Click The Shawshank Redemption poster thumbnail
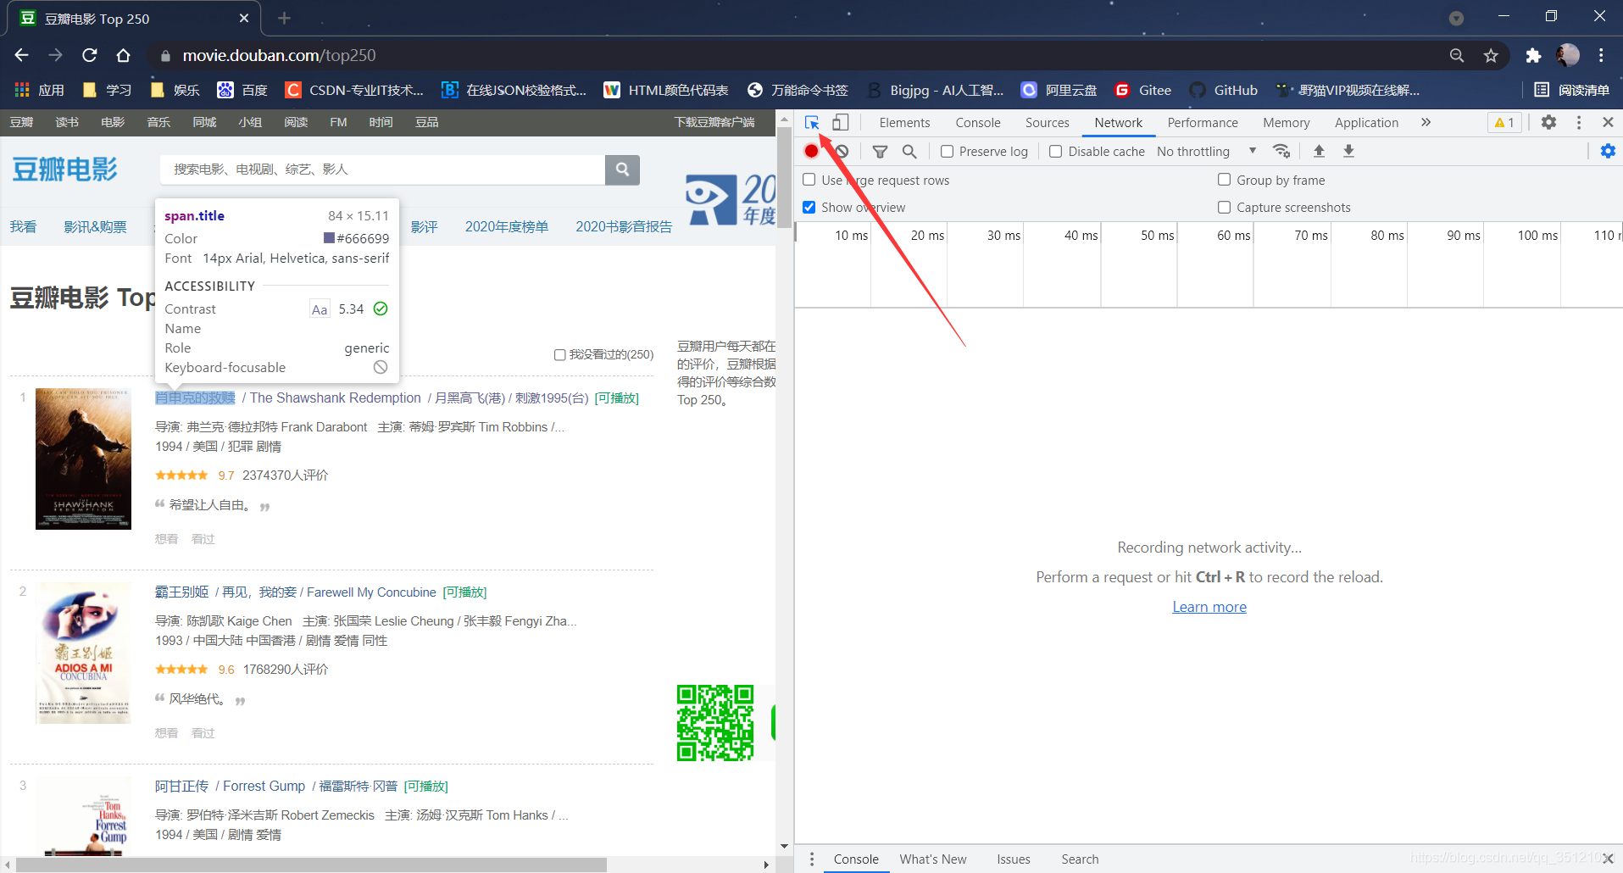This screenshot has width=1623, height=873. pyautogui.click(x=83, y=459)
